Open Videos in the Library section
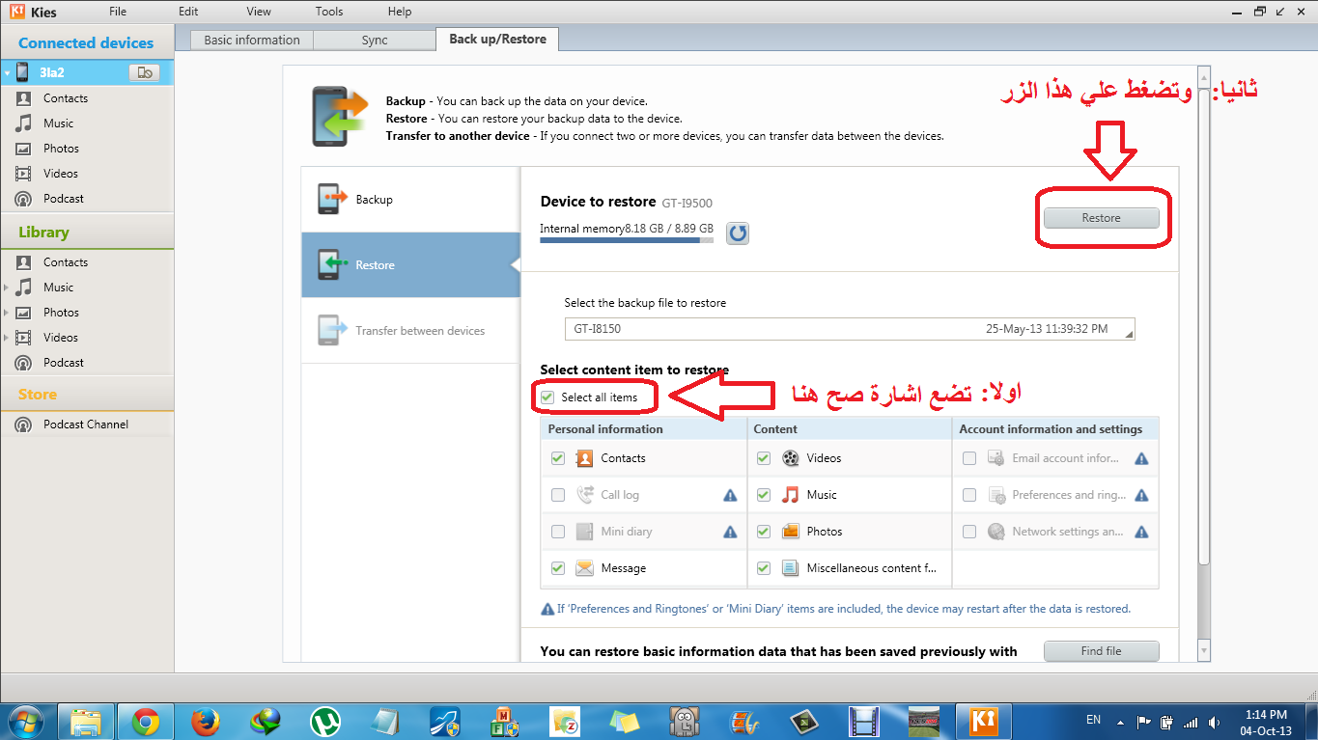 coord(61,338)
